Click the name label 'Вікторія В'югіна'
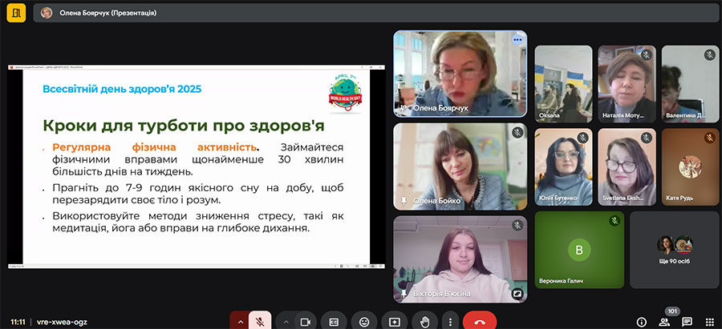722x329 pixels. 441,293
